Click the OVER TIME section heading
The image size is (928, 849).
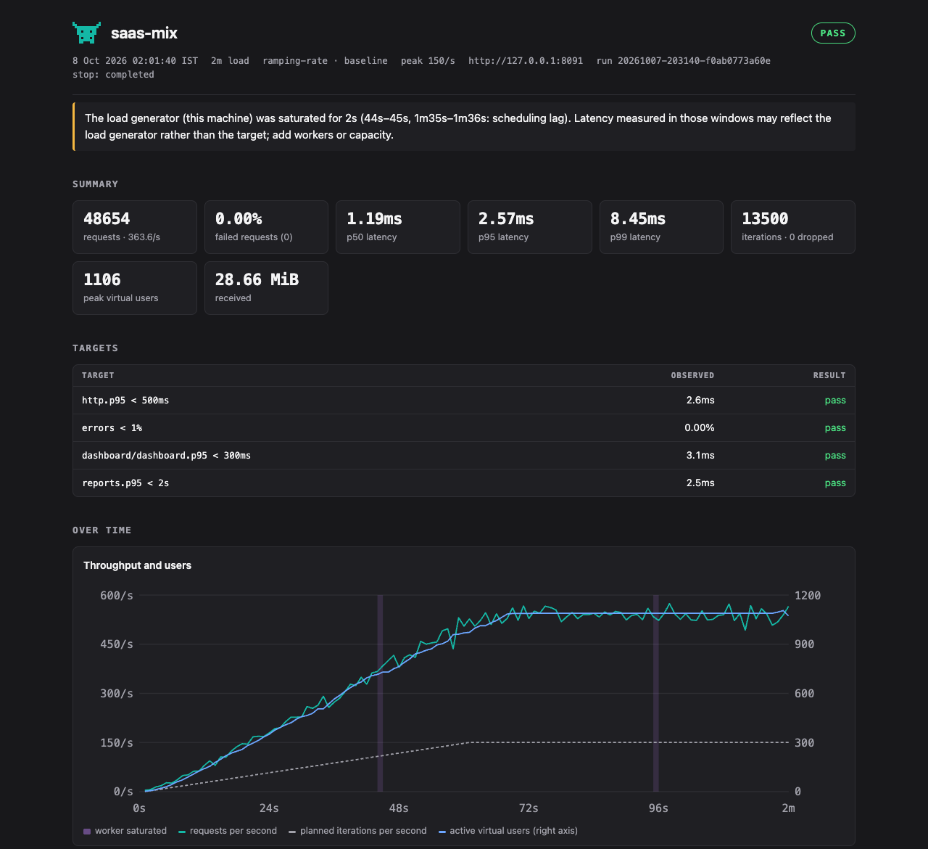click(101, 530)
